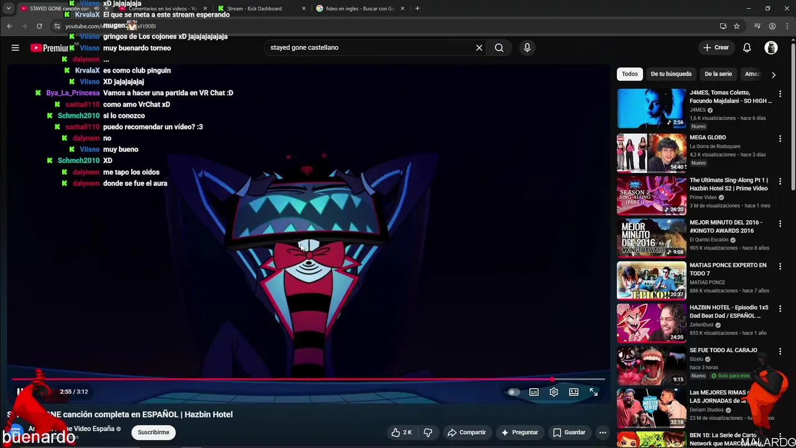Viewport: 796px width, 448px height.
Task: Reload the page with the refresh icon
Action: [39, 26]
